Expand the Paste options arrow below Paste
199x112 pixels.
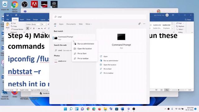[x=7, y=29]
